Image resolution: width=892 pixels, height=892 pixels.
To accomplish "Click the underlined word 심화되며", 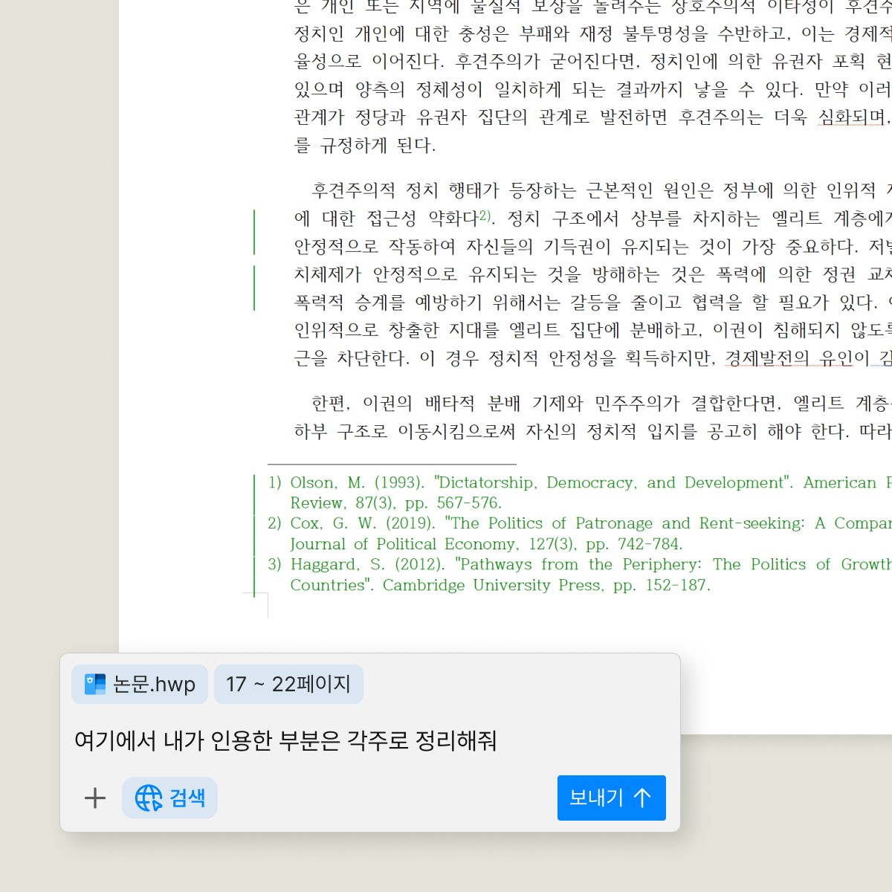I will 853,117.
